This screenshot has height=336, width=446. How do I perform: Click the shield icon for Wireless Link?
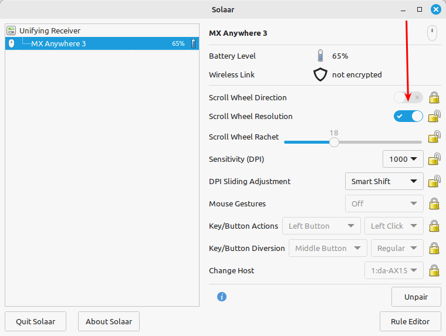320,74
